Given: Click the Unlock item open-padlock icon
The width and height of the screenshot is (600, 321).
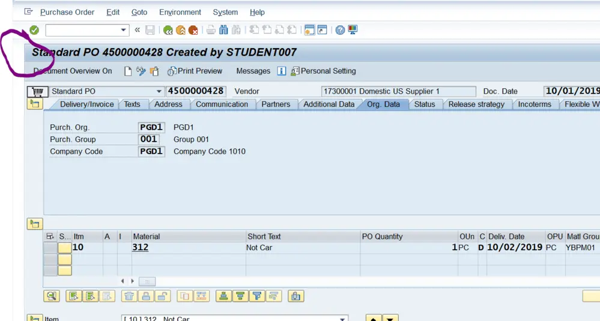Looking at the screenshot, I should [x=162, y=296].
